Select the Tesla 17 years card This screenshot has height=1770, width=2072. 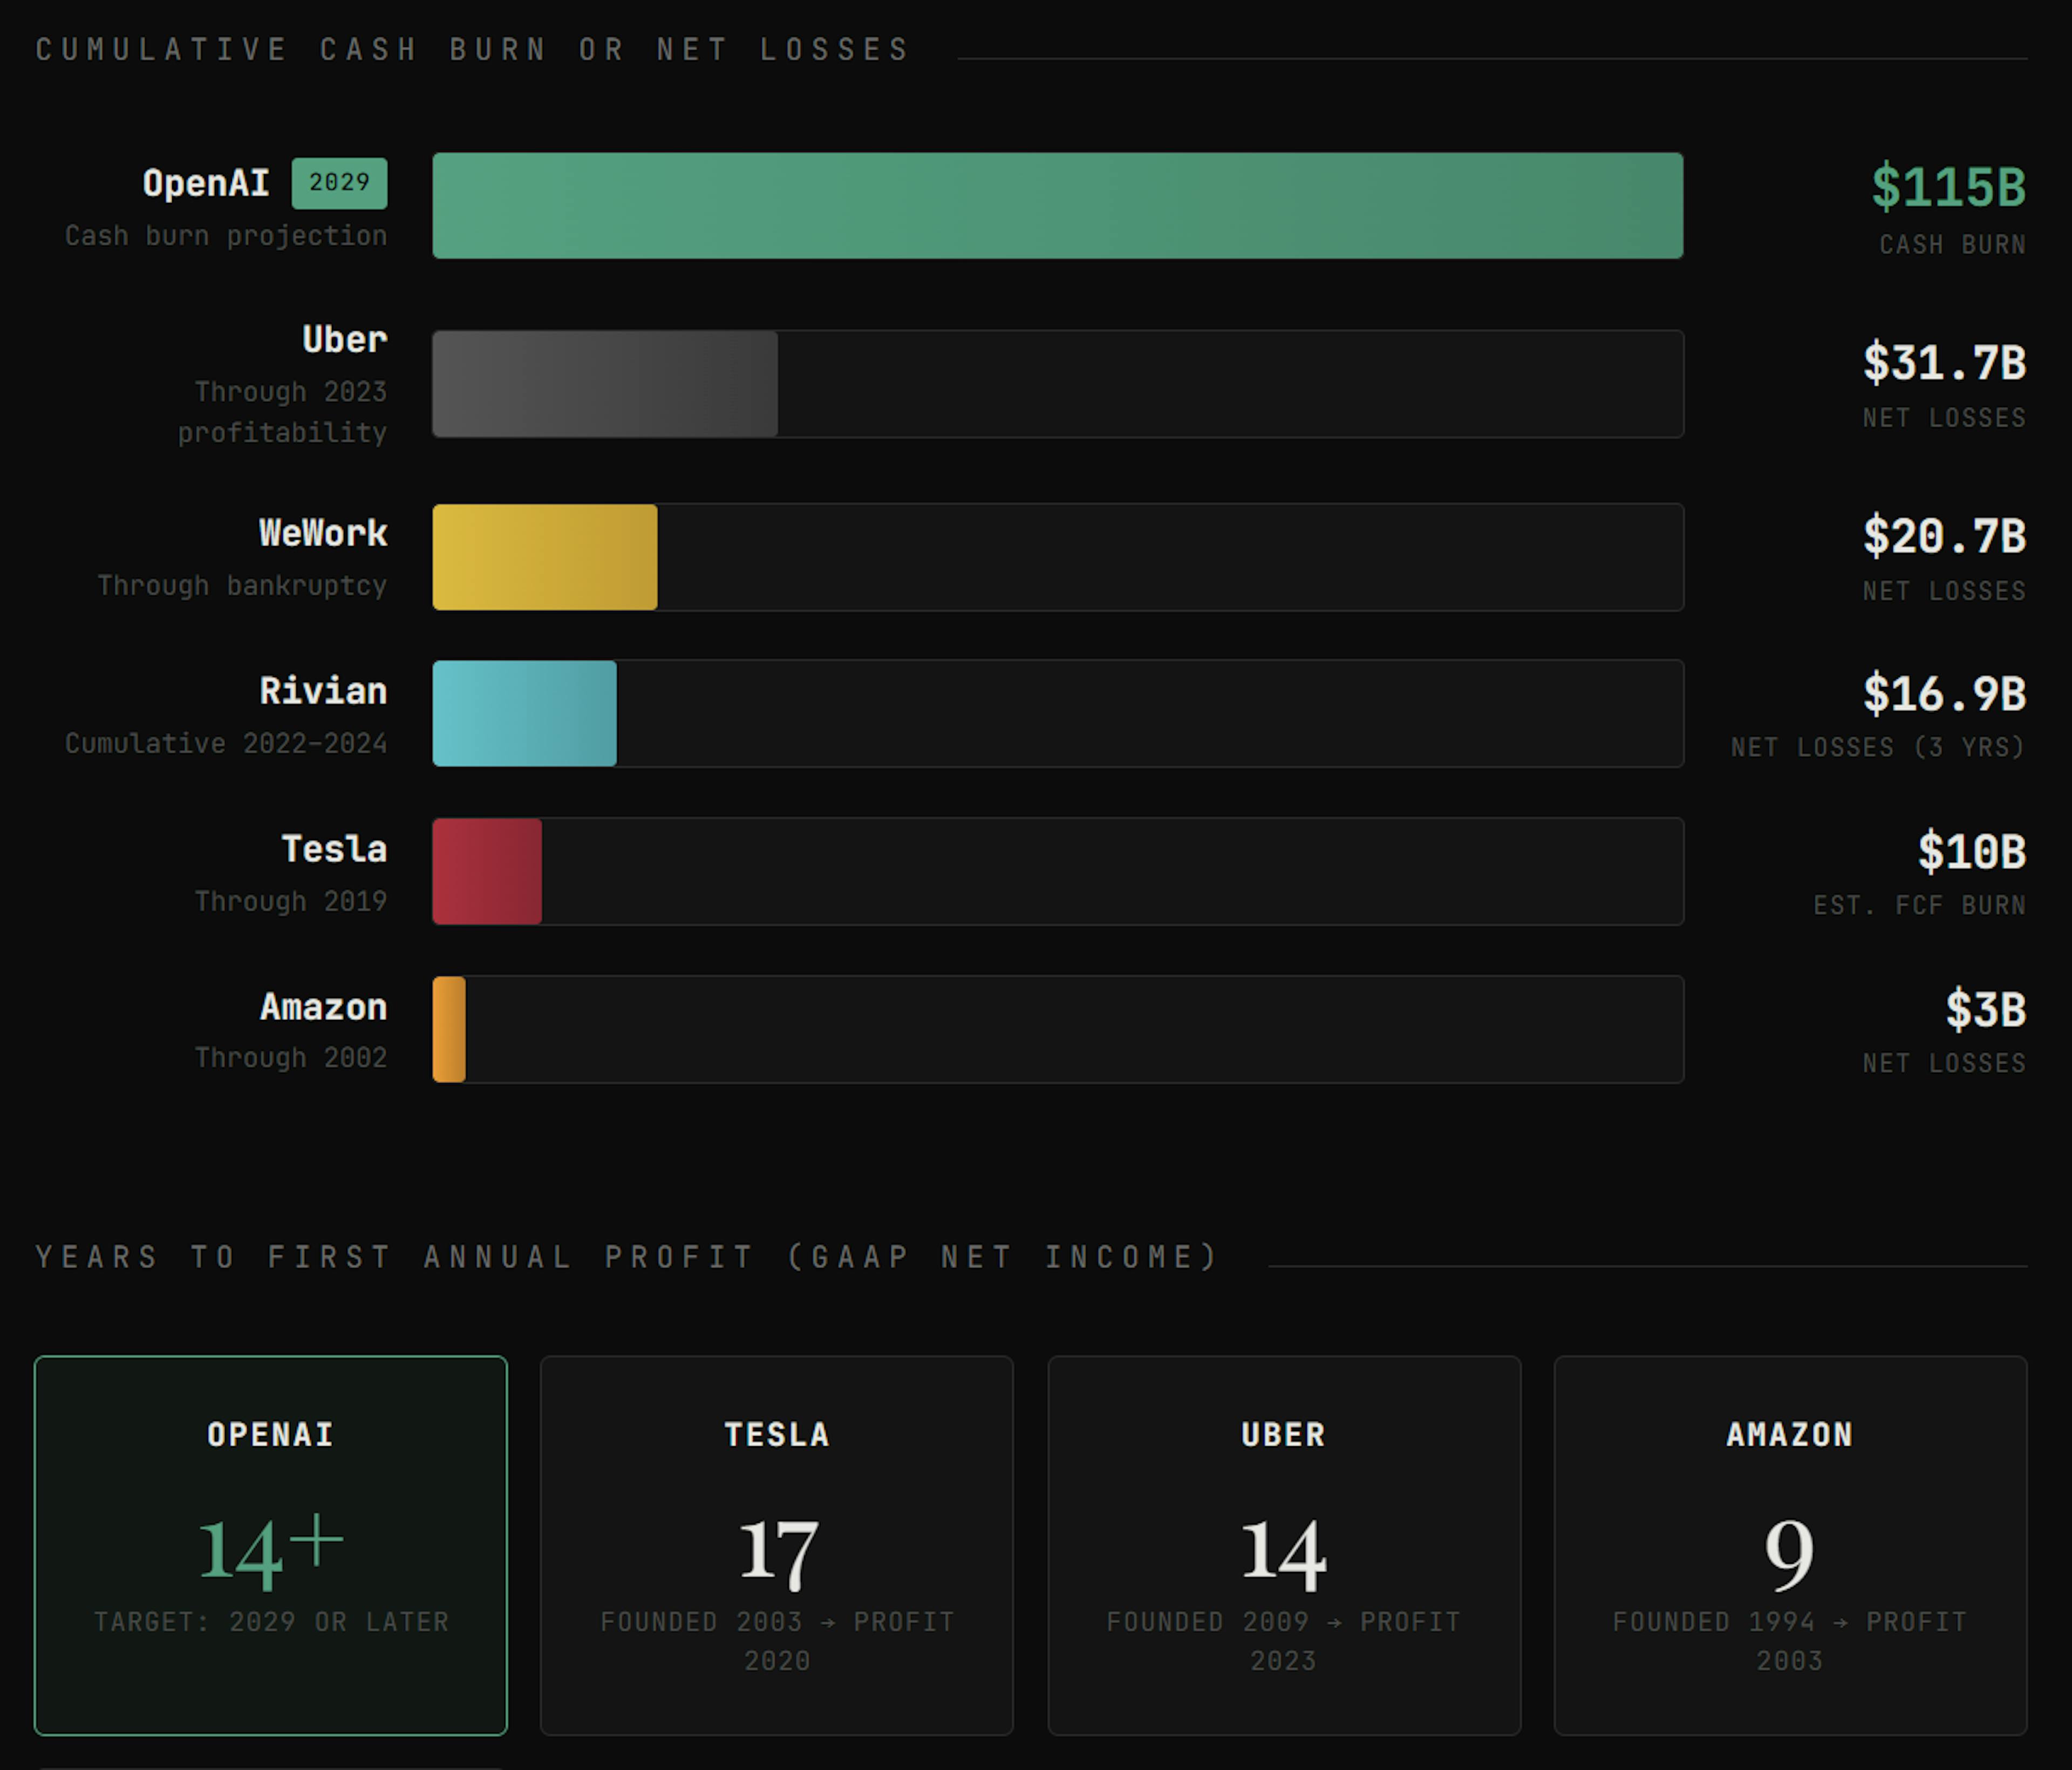776,1545
